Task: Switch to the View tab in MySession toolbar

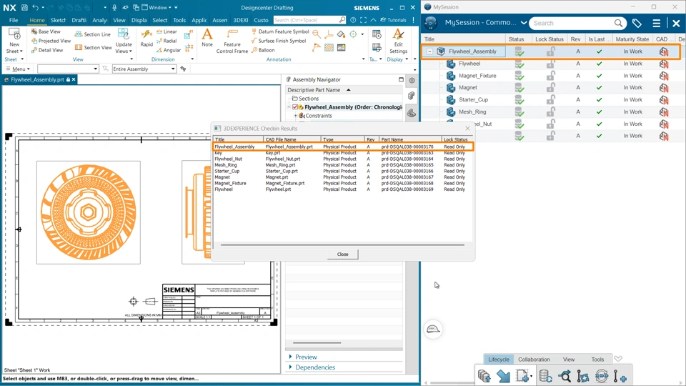Action: [569, 360]
